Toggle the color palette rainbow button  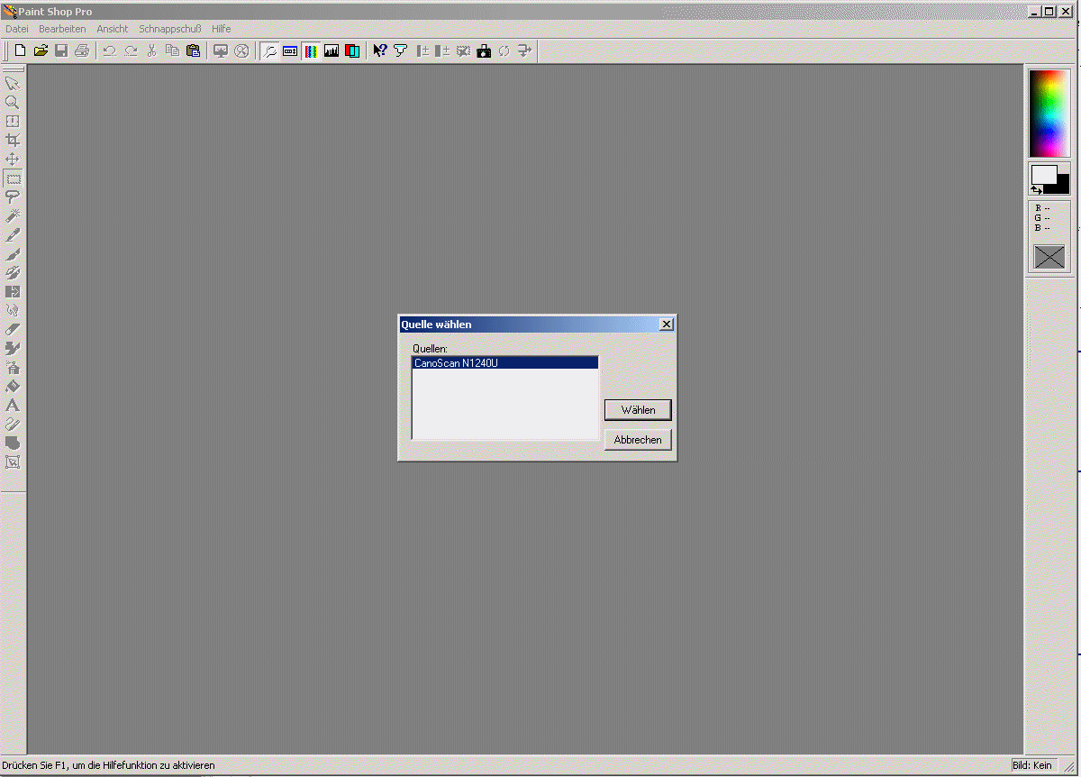point(311,51)
